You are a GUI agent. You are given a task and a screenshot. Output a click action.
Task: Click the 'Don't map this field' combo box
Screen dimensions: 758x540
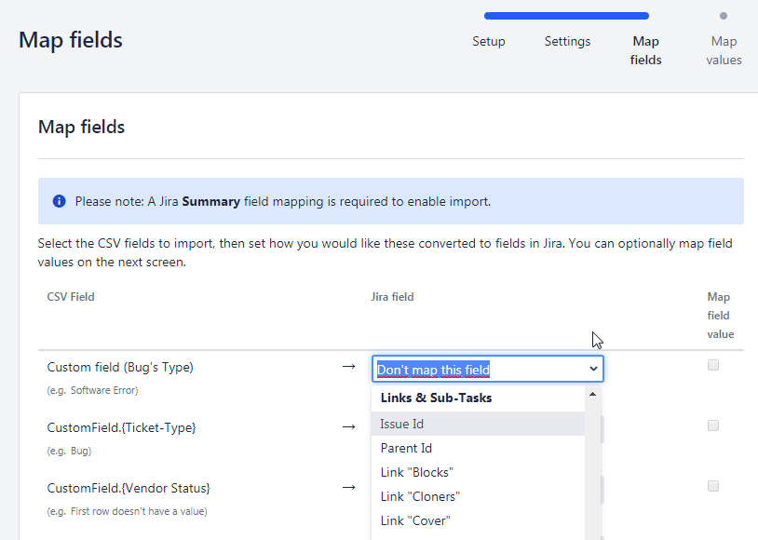pyautogui.click(x=488, y=369)
